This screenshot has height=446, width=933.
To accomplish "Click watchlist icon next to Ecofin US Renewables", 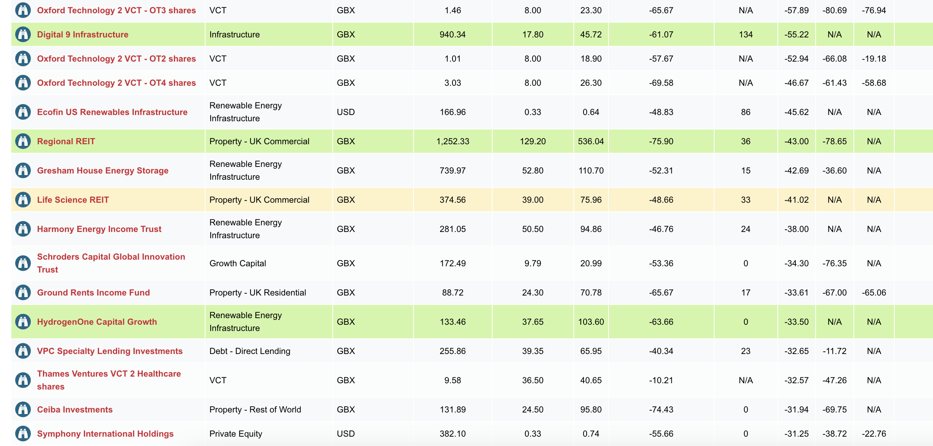I will [x=23, y=112].
